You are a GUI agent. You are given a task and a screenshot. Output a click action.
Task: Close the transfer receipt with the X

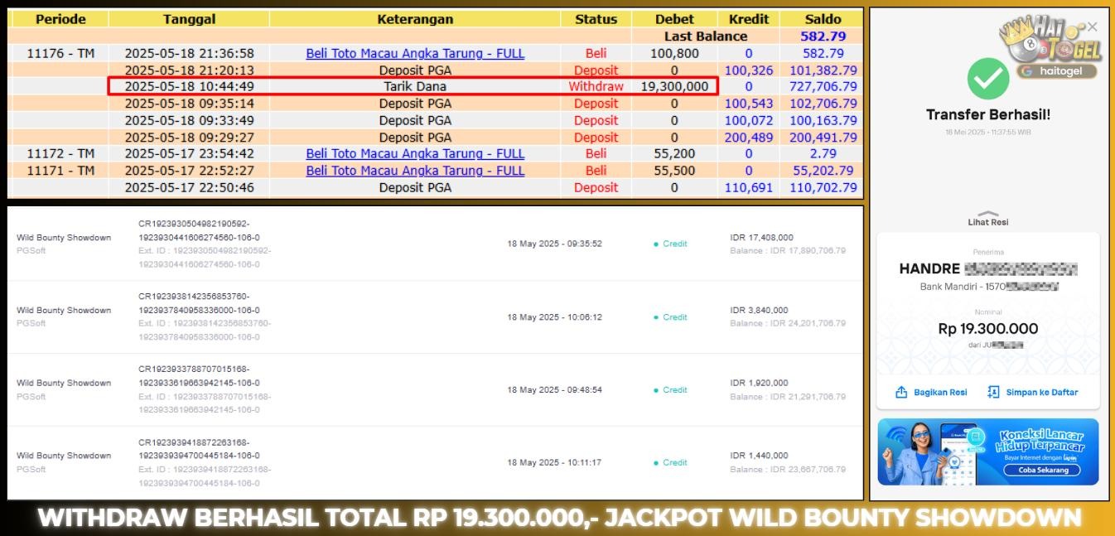point(1092,27)
